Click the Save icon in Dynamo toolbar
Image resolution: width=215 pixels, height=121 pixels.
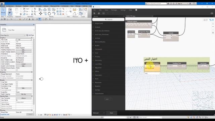click(x=103, y=13)
